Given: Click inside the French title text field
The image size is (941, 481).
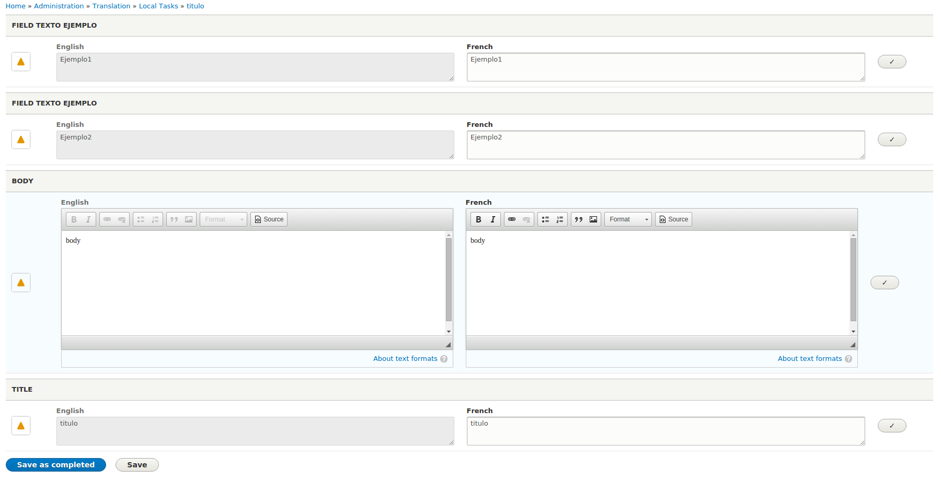Looking at the screenshot, I should tap(664, 431).
